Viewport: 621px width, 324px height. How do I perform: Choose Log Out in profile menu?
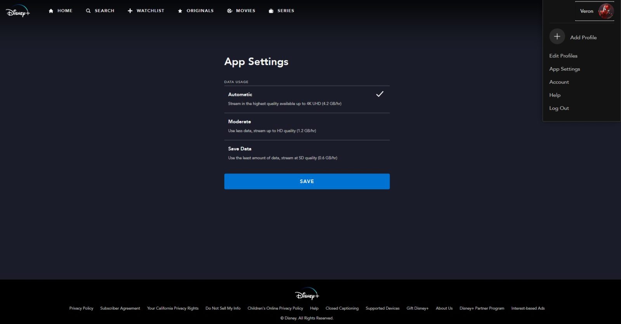coord(559,108)
